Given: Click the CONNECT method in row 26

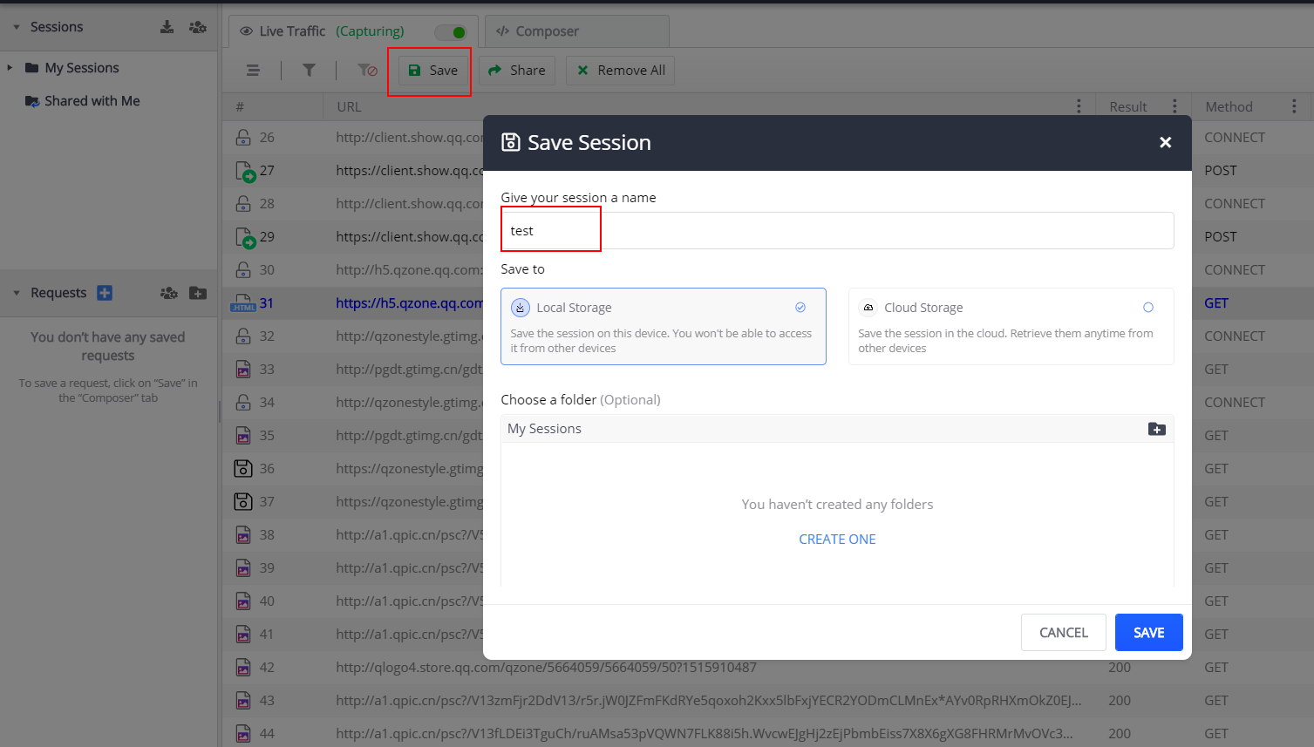Looking at the screenshot, I should click(x=1235, y=138).
